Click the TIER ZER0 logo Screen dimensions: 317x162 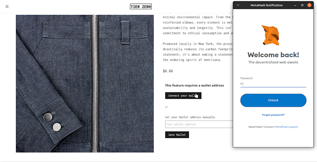click(x=141, y=7)
